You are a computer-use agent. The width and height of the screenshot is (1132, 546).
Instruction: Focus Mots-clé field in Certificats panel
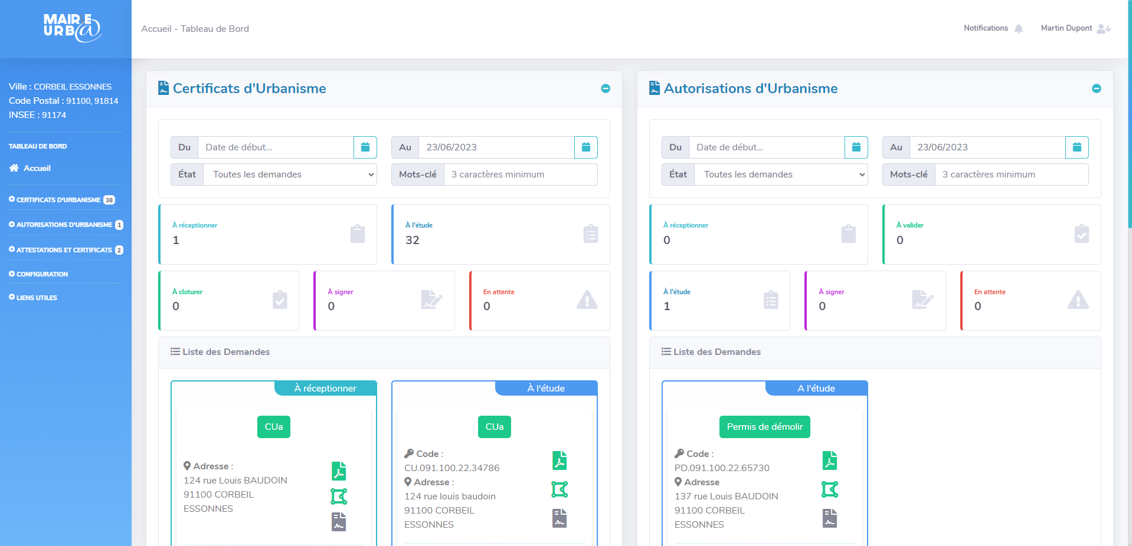point(521,175)
